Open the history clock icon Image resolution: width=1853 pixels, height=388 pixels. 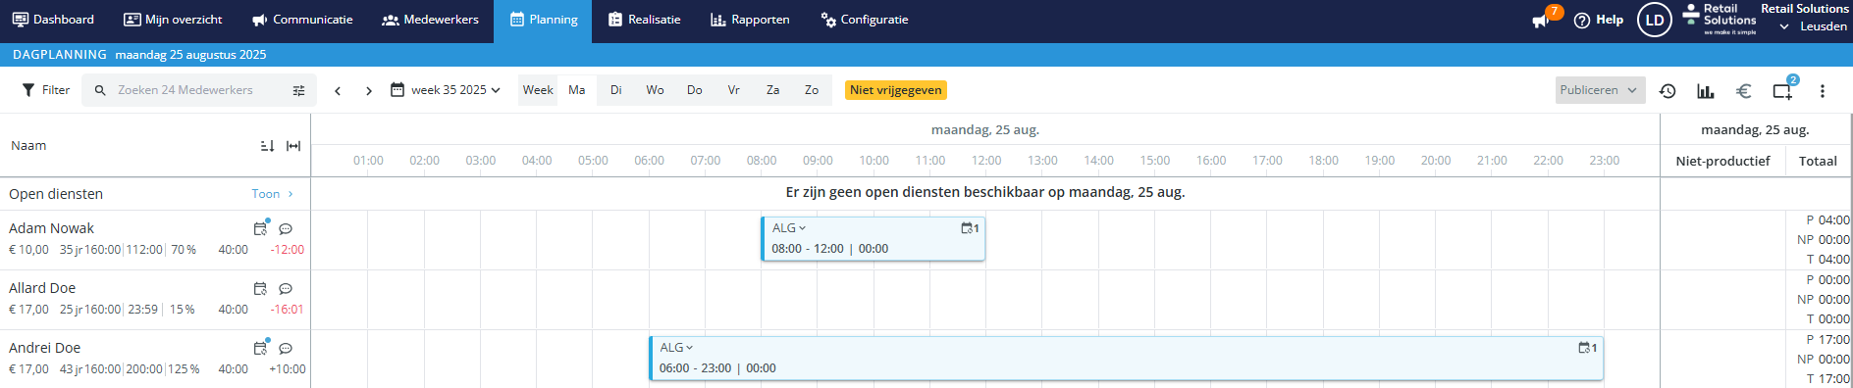(1668, 91)
